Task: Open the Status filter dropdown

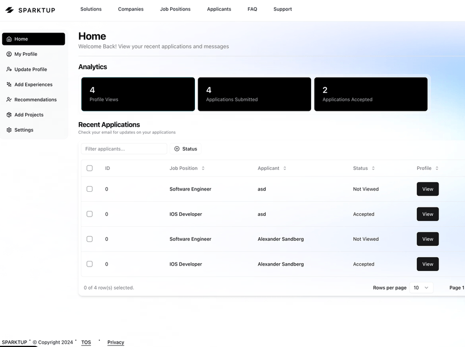Action: [186, 149]
